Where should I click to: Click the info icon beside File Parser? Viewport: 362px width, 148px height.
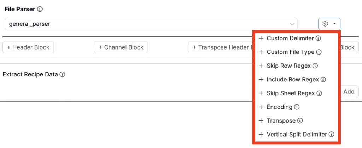tap(40, 9)
